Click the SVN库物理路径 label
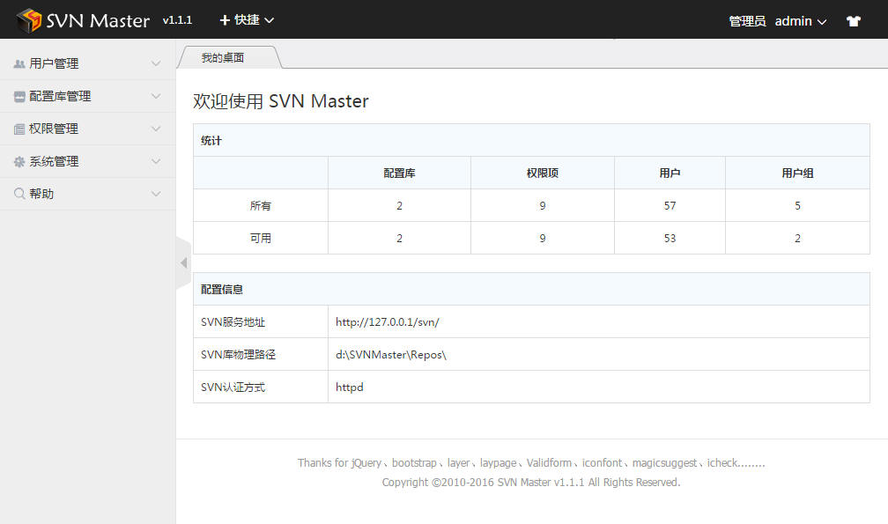This screenshot has height=524, width=888. coord(238,355)
